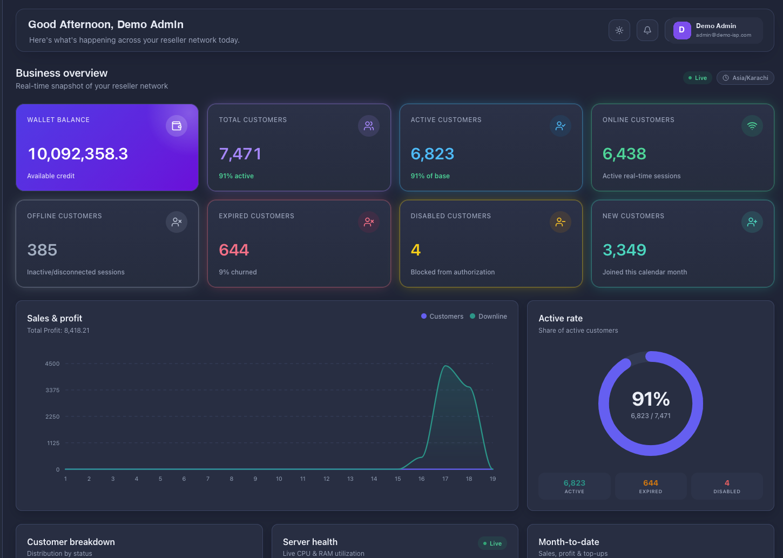The height and width of the screenshot is (558, 783).
Task: Click the Total Customers users icon
Action: pyautogui.click(x=369, y=126)
